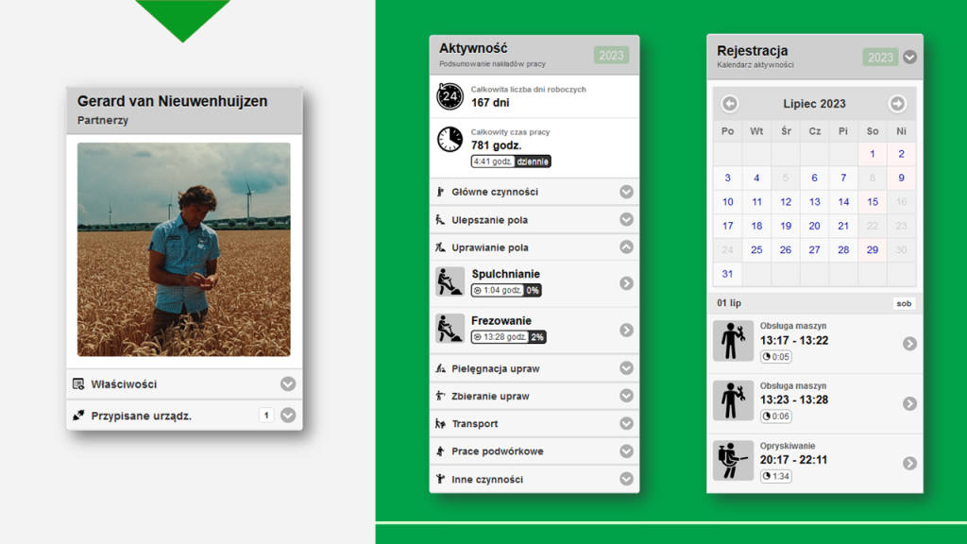Go to previous month in calendar

tap(730, 104)
